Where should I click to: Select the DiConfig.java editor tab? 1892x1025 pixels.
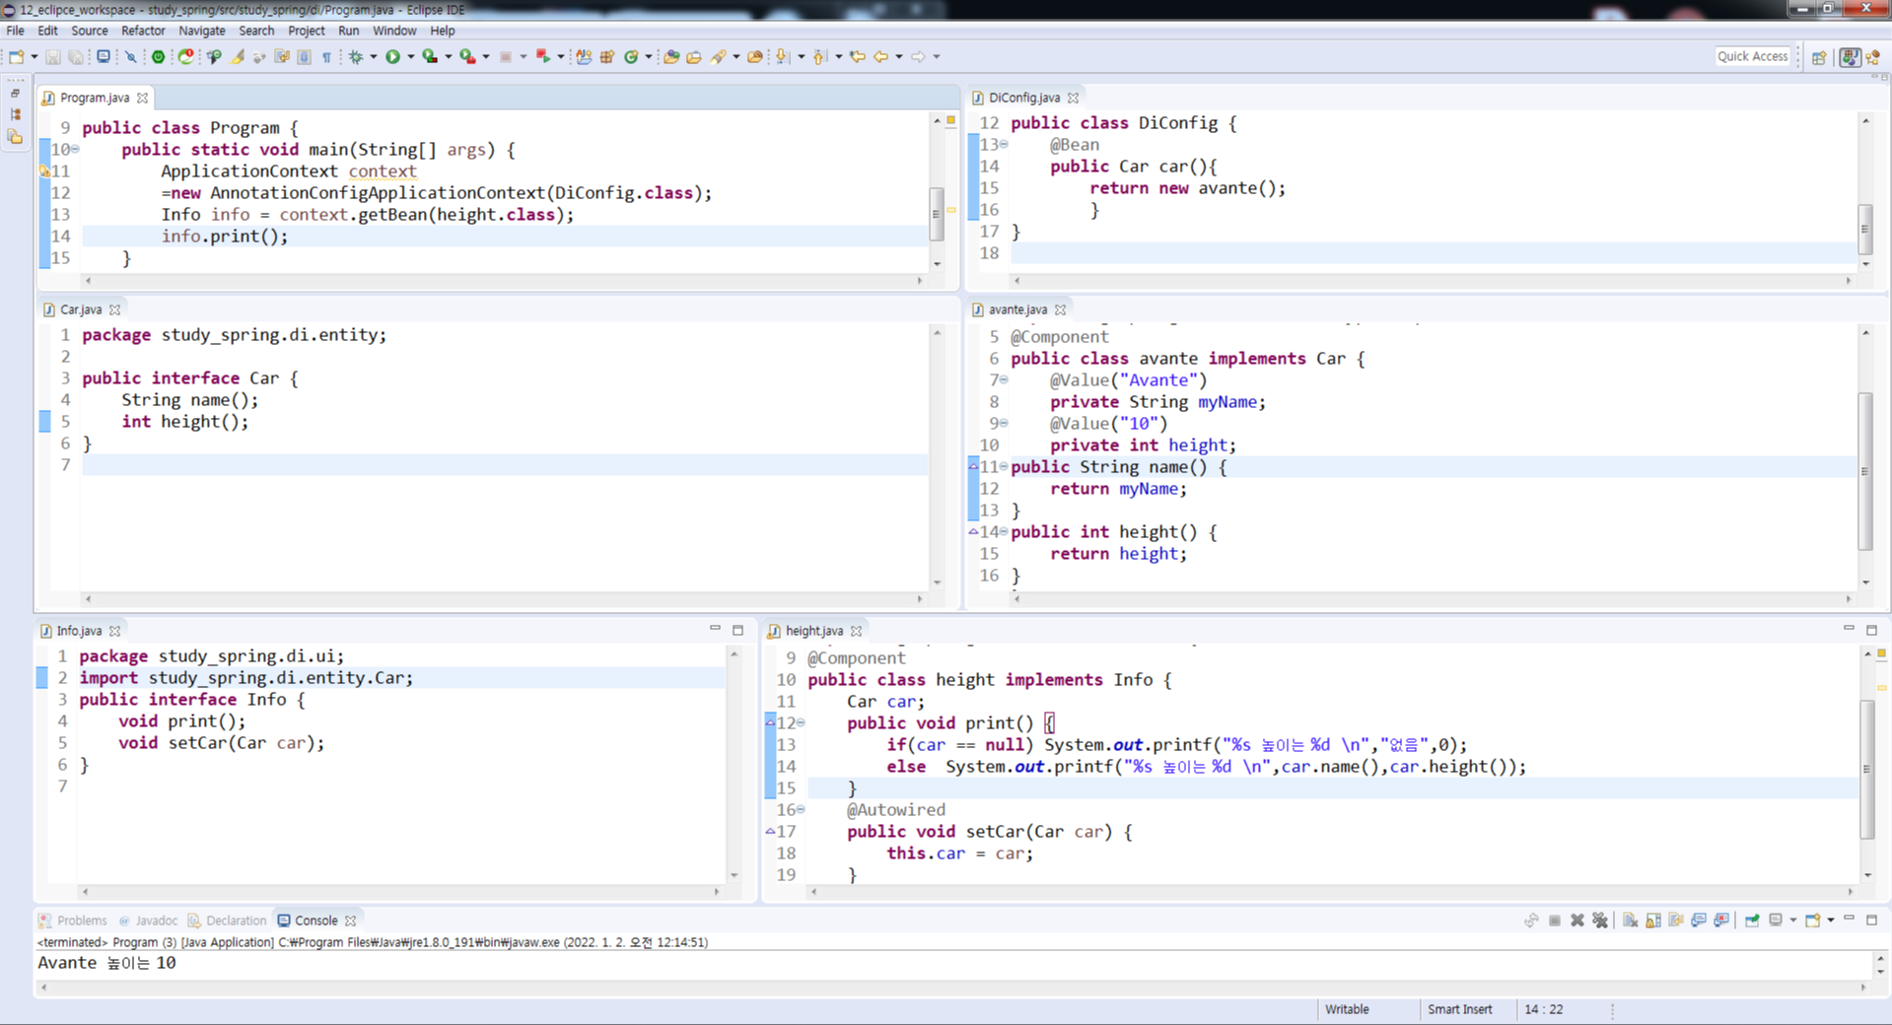click(x=1023, y=98)
